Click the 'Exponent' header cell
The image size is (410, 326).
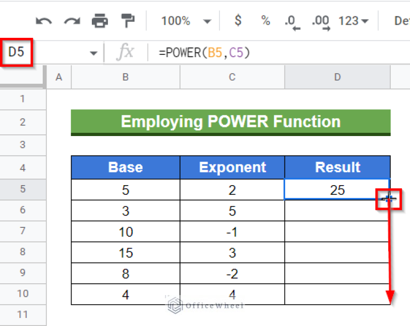pos(232,168)
